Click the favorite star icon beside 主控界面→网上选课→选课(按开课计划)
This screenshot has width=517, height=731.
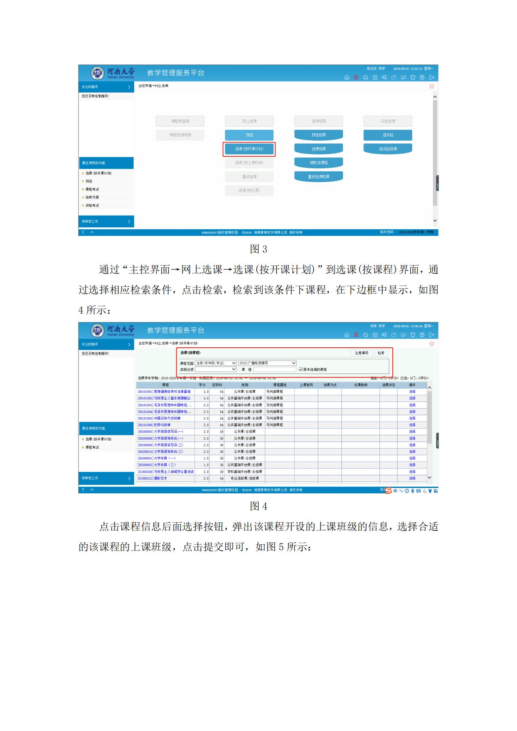click(x=431, y=344)
